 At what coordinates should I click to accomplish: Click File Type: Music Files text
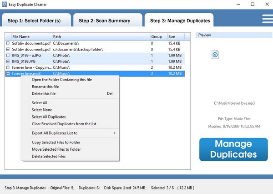coord(234,119)
